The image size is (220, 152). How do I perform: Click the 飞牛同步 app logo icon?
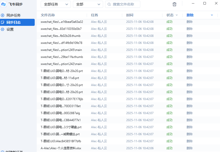(x=4, y=4)
